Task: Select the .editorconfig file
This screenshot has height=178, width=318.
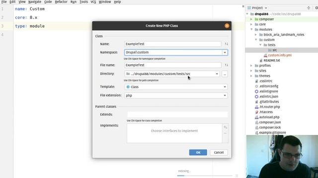Action: pos(268,86)
